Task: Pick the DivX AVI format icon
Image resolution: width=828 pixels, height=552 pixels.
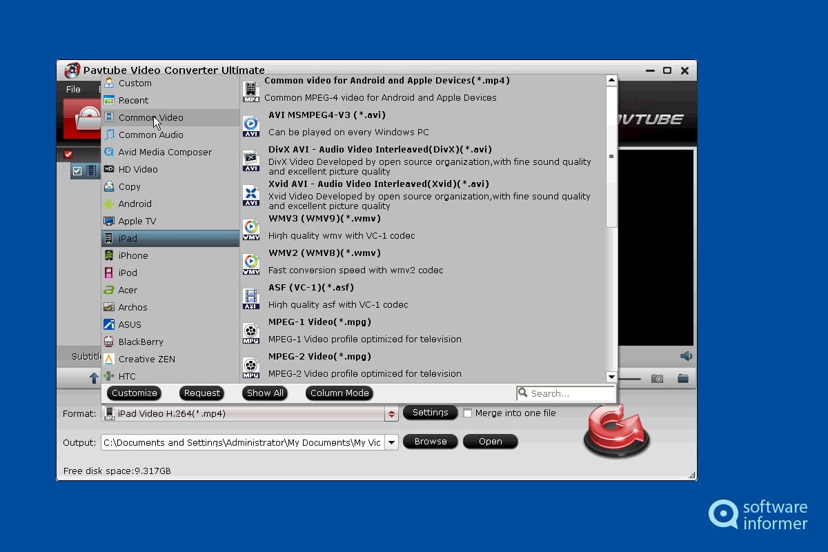Action: (x=250, y=161)
